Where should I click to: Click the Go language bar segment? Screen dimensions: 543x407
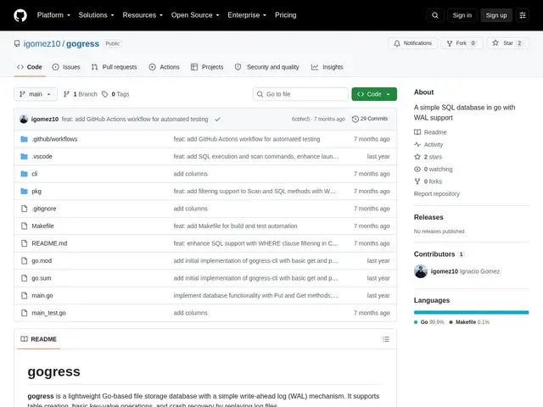pos(471,313)
